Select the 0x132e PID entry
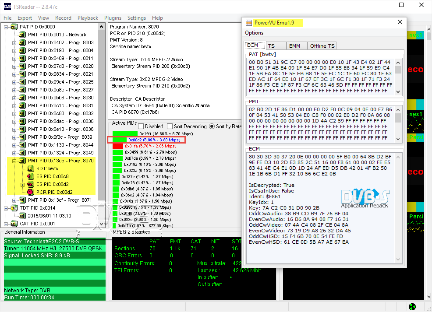Viewport: 432px width, 312px height. (x=143, y=177)
